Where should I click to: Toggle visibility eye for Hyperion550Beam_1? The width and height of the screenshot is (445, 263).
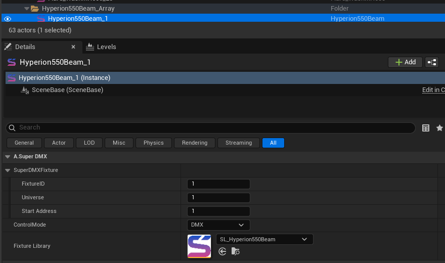(8, 19)
